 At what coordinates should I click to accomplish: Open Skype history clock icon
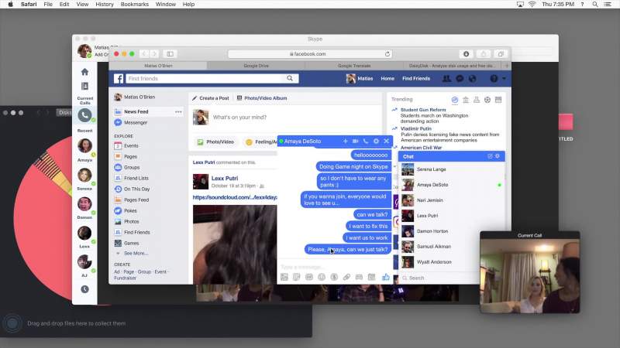click(x=84, y=289)
